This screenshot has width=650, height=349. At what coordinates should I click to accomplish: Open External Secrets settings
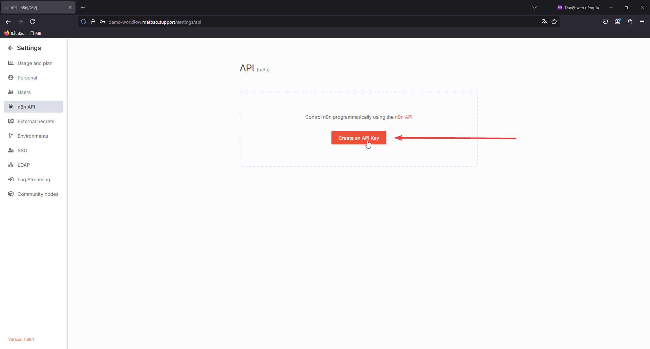click(34, 121)
